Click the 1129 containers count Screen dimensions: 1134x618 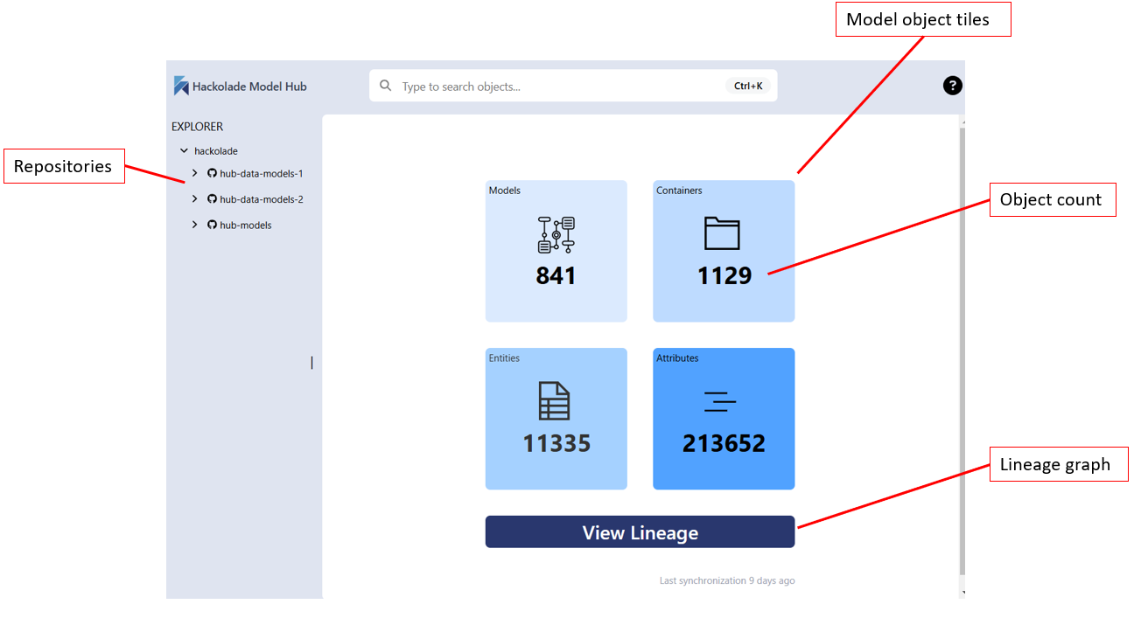coord(724,276)
